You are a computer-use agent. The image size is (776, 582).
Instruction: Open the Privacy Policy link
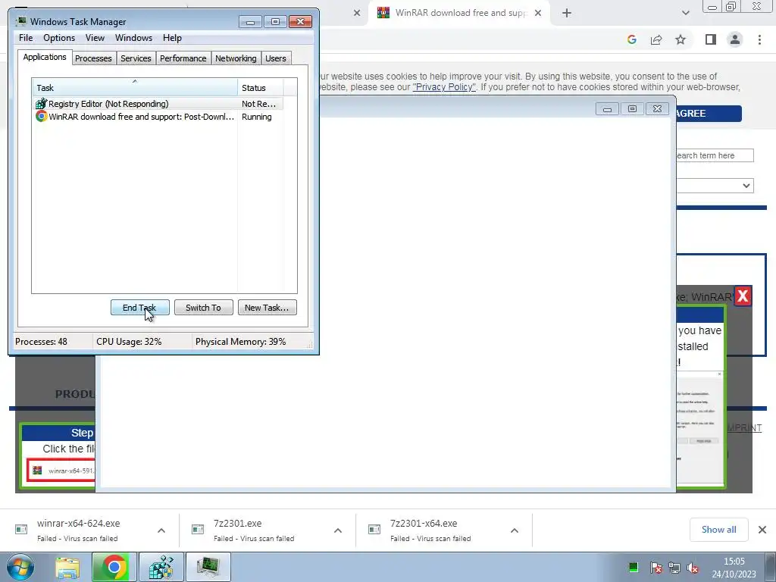(444, 87)
